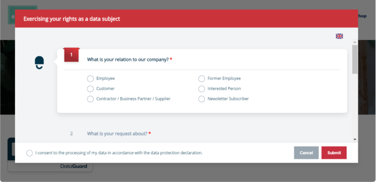Select the Former Employee option
Screen dimensions: 376x182
[202, 79]
